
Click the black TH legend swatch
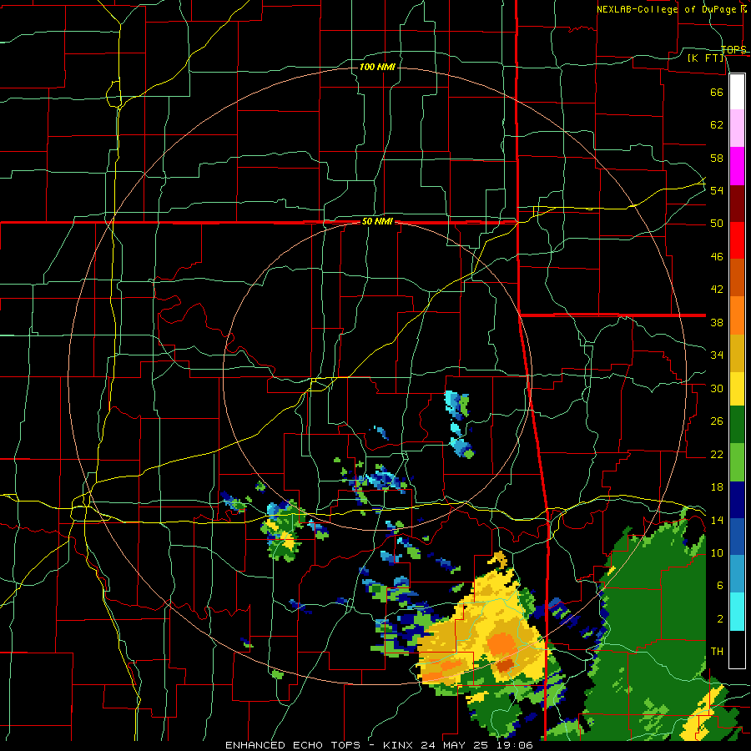coord(737,649)
